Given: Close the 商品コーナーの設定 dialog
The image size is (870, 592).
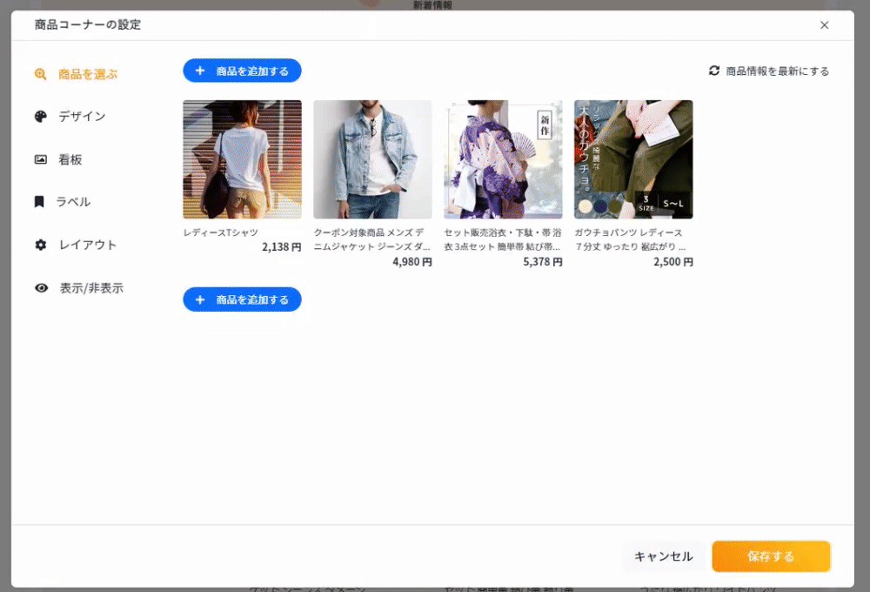Looking at the screenshot, I should (x=824, y=25).
